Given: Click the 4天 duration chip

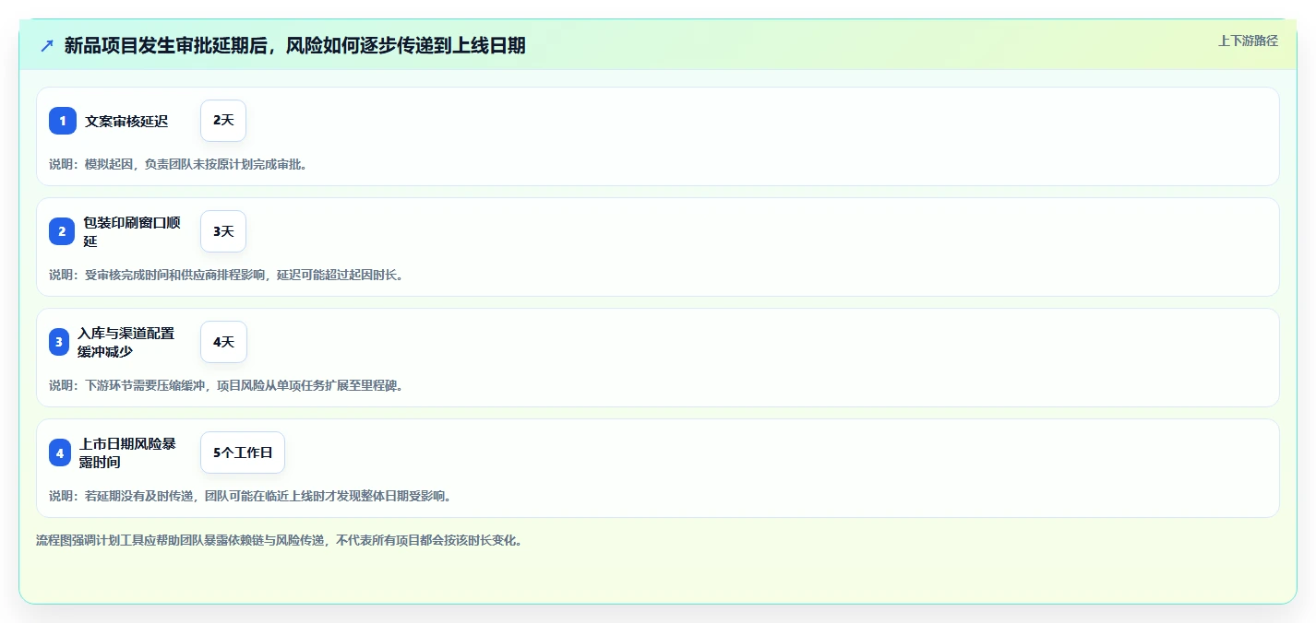Looking at the screenshot, I should [223, 342].
